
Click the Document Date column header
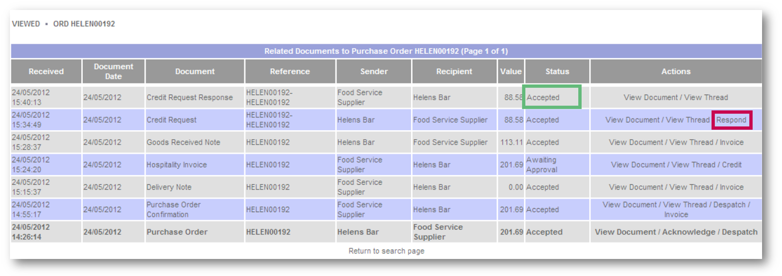113,71
